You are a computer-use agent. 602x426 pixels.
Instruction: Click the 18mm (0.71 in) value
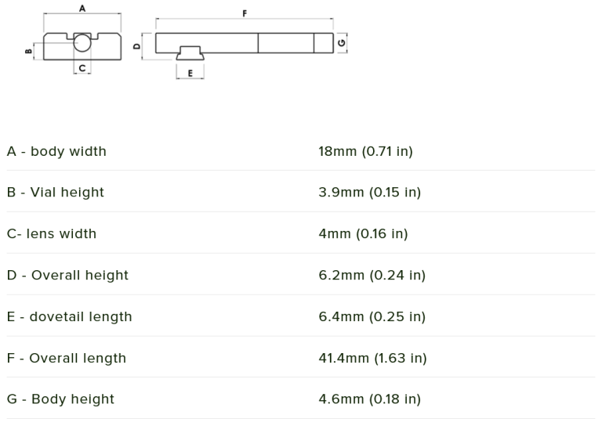(x=365, y=151)
